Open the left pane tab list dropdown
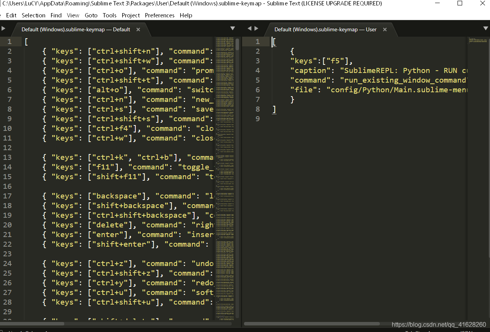The height and width of the screenshot is (332, 490). pyautogui.click(x=232, y=28)
